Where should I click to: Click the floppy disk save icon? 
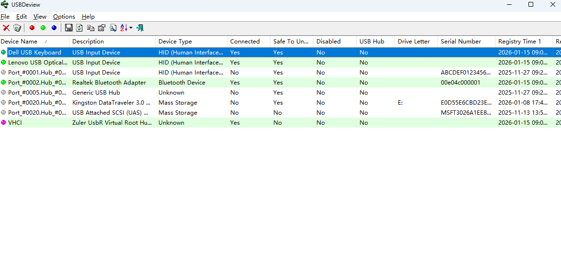point(68,28)
